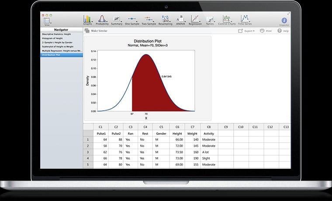Screen dimensions: 332x201
Task: Select 2-Sample t: Height by Gender
Action: coord(62,42)
